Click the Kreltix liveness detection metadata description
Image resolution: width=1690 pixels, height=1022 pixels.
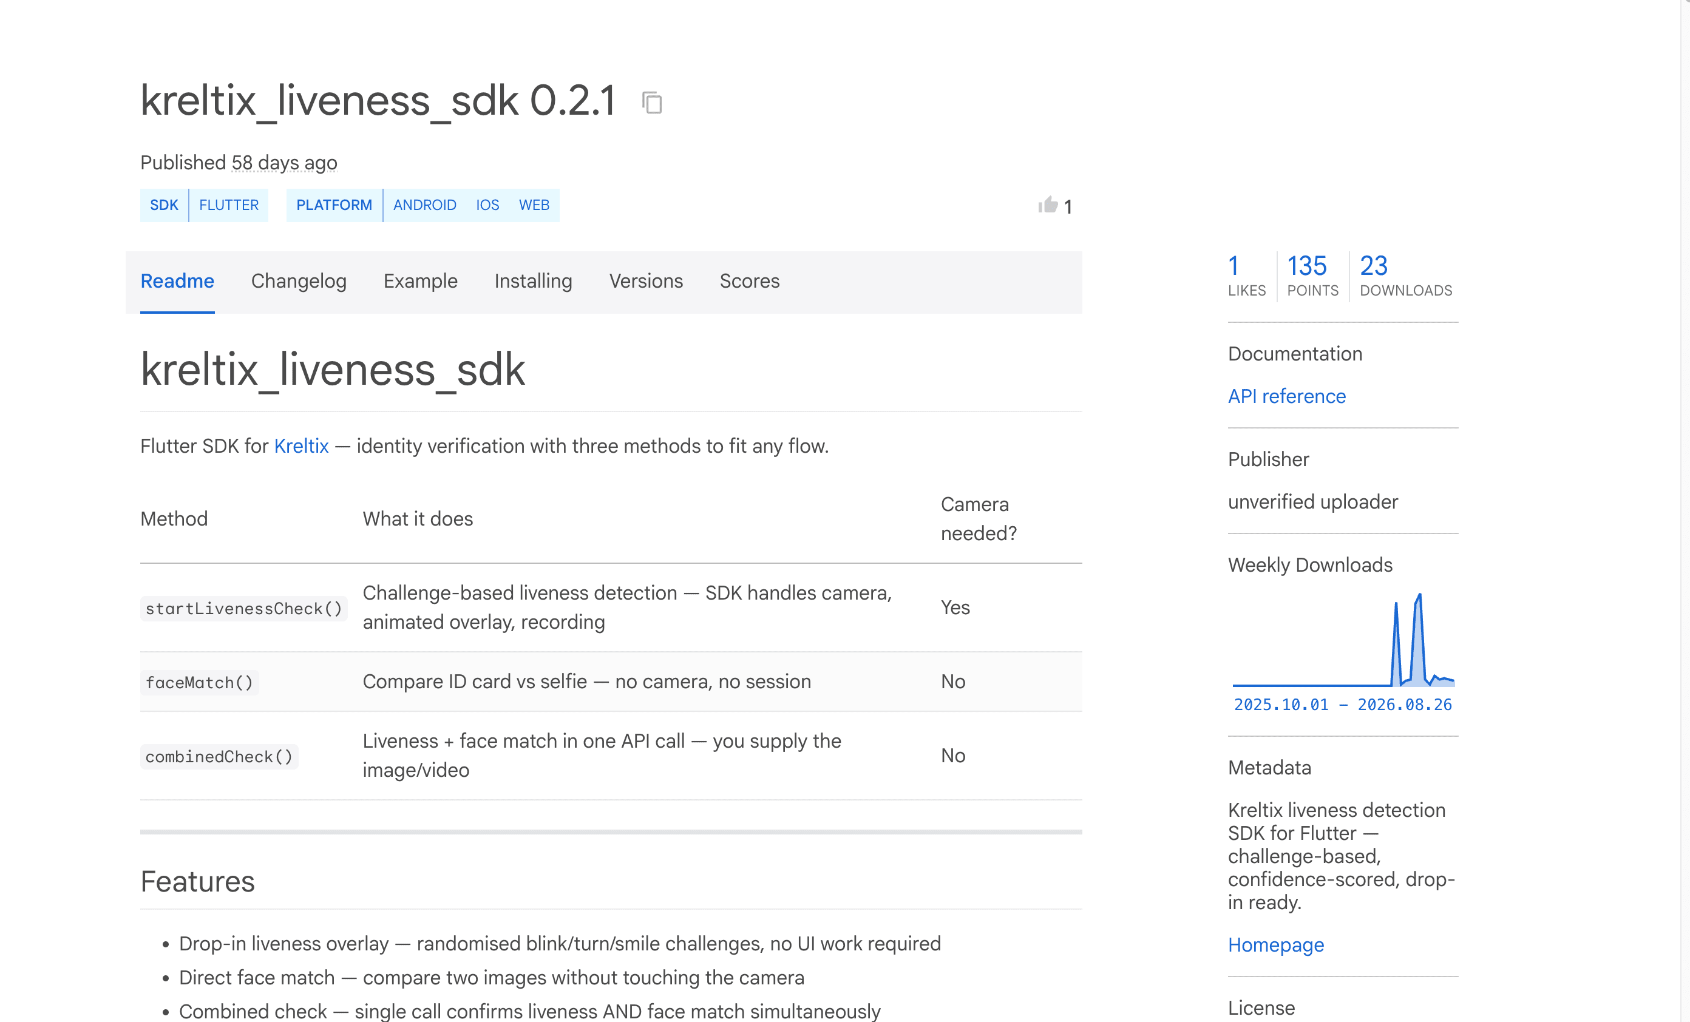coord(1342,856)
